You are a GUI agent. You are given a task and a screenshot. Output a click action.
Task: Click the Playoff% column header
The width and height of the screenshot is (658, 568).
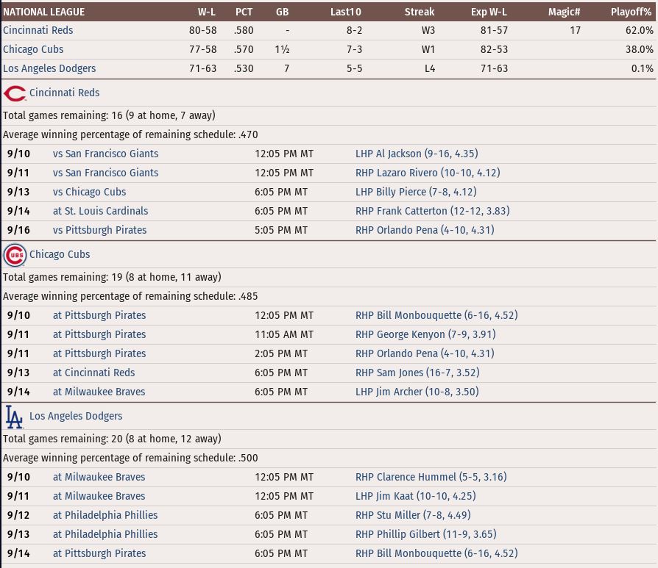pos(632,12)
